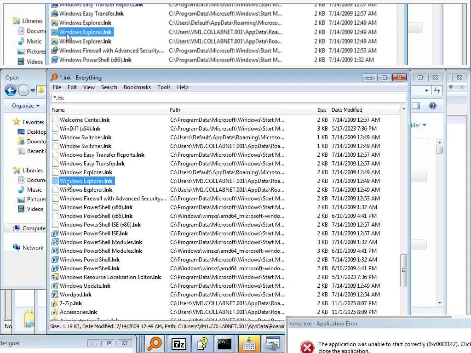The width and height of the screenshot is (471, 353).
Task: Click the Forward arrow in the Open dialog
Action: pos(23,91)
